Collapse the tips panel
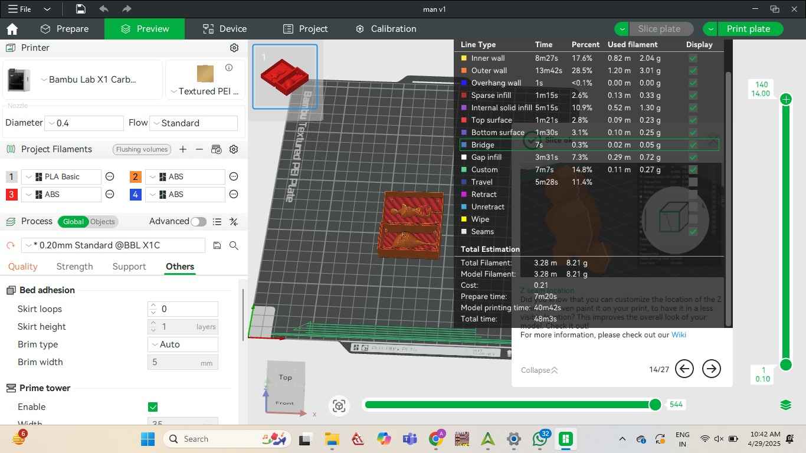 tap(539, 370)
